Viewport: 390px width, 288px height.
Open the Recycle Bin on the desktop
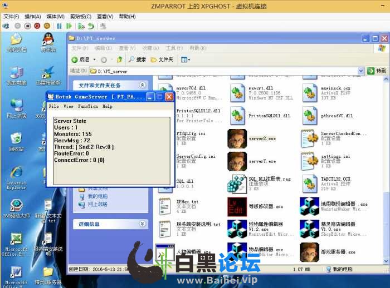[16, 139]
